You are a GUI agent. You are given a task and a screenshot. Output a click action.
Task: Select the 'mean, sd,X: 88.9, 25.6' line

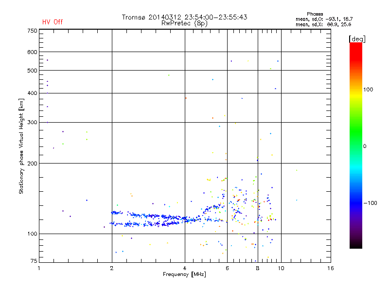(323, 24)
